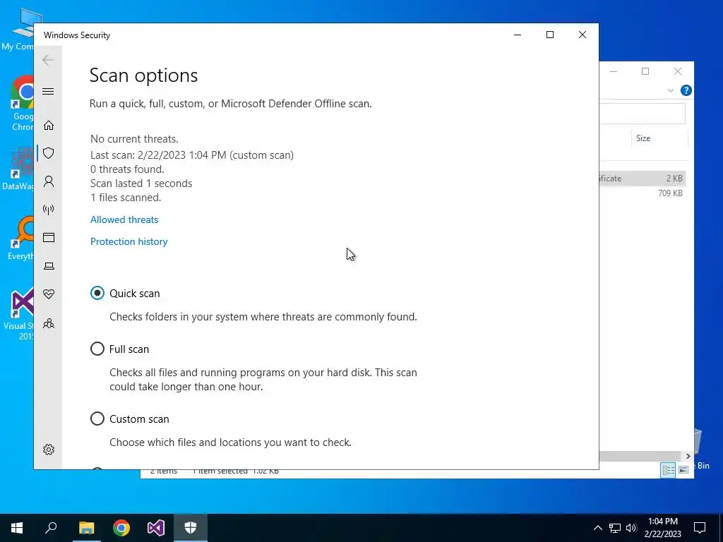Open Family options icon
The width and height of the screenshot is (723, 542).
tap(49, 323)
